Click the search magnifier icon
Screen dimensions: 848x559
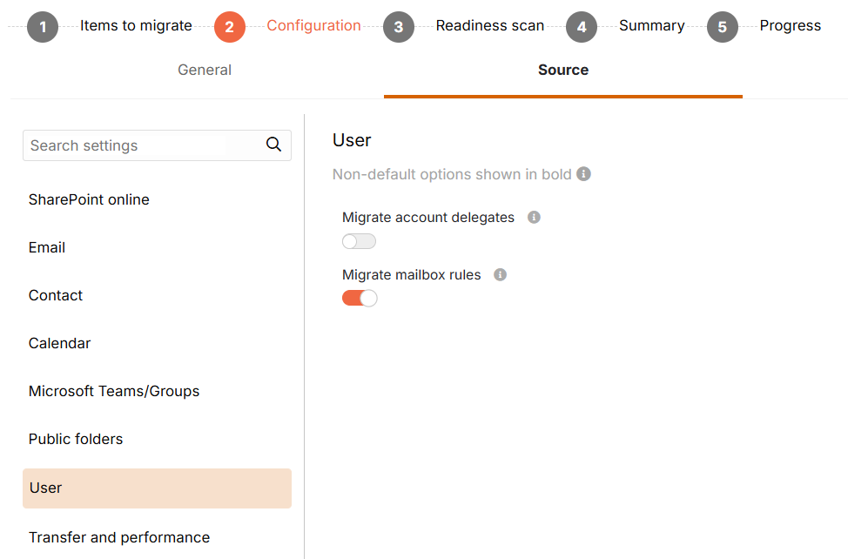tap(273, 145)
